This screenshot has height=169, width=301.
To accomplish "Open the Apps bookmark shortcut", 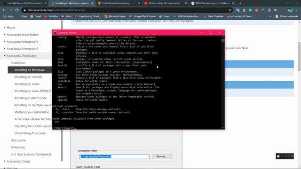I will pyautogui.click(x=8, y=16).
